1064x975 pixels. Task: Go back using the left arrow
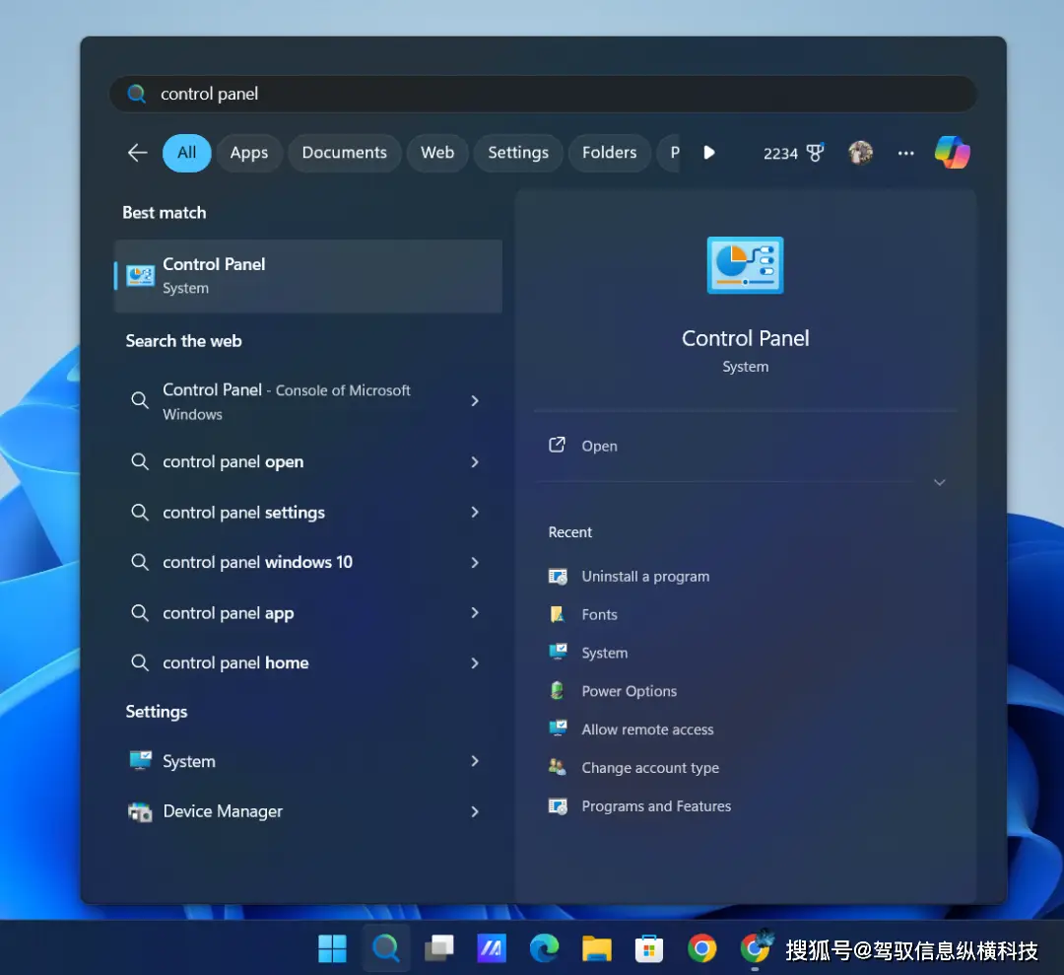pos(137,153)
